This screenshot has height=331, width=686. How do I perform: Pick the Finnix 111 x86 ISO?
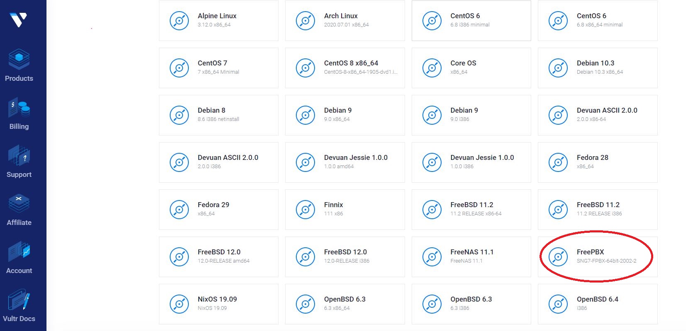pos(344,210)
